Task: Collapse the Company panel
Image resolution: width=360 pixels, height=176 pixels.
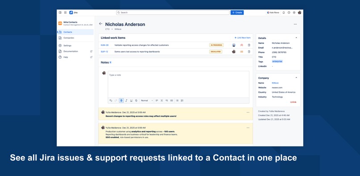Action: (296, 78)
